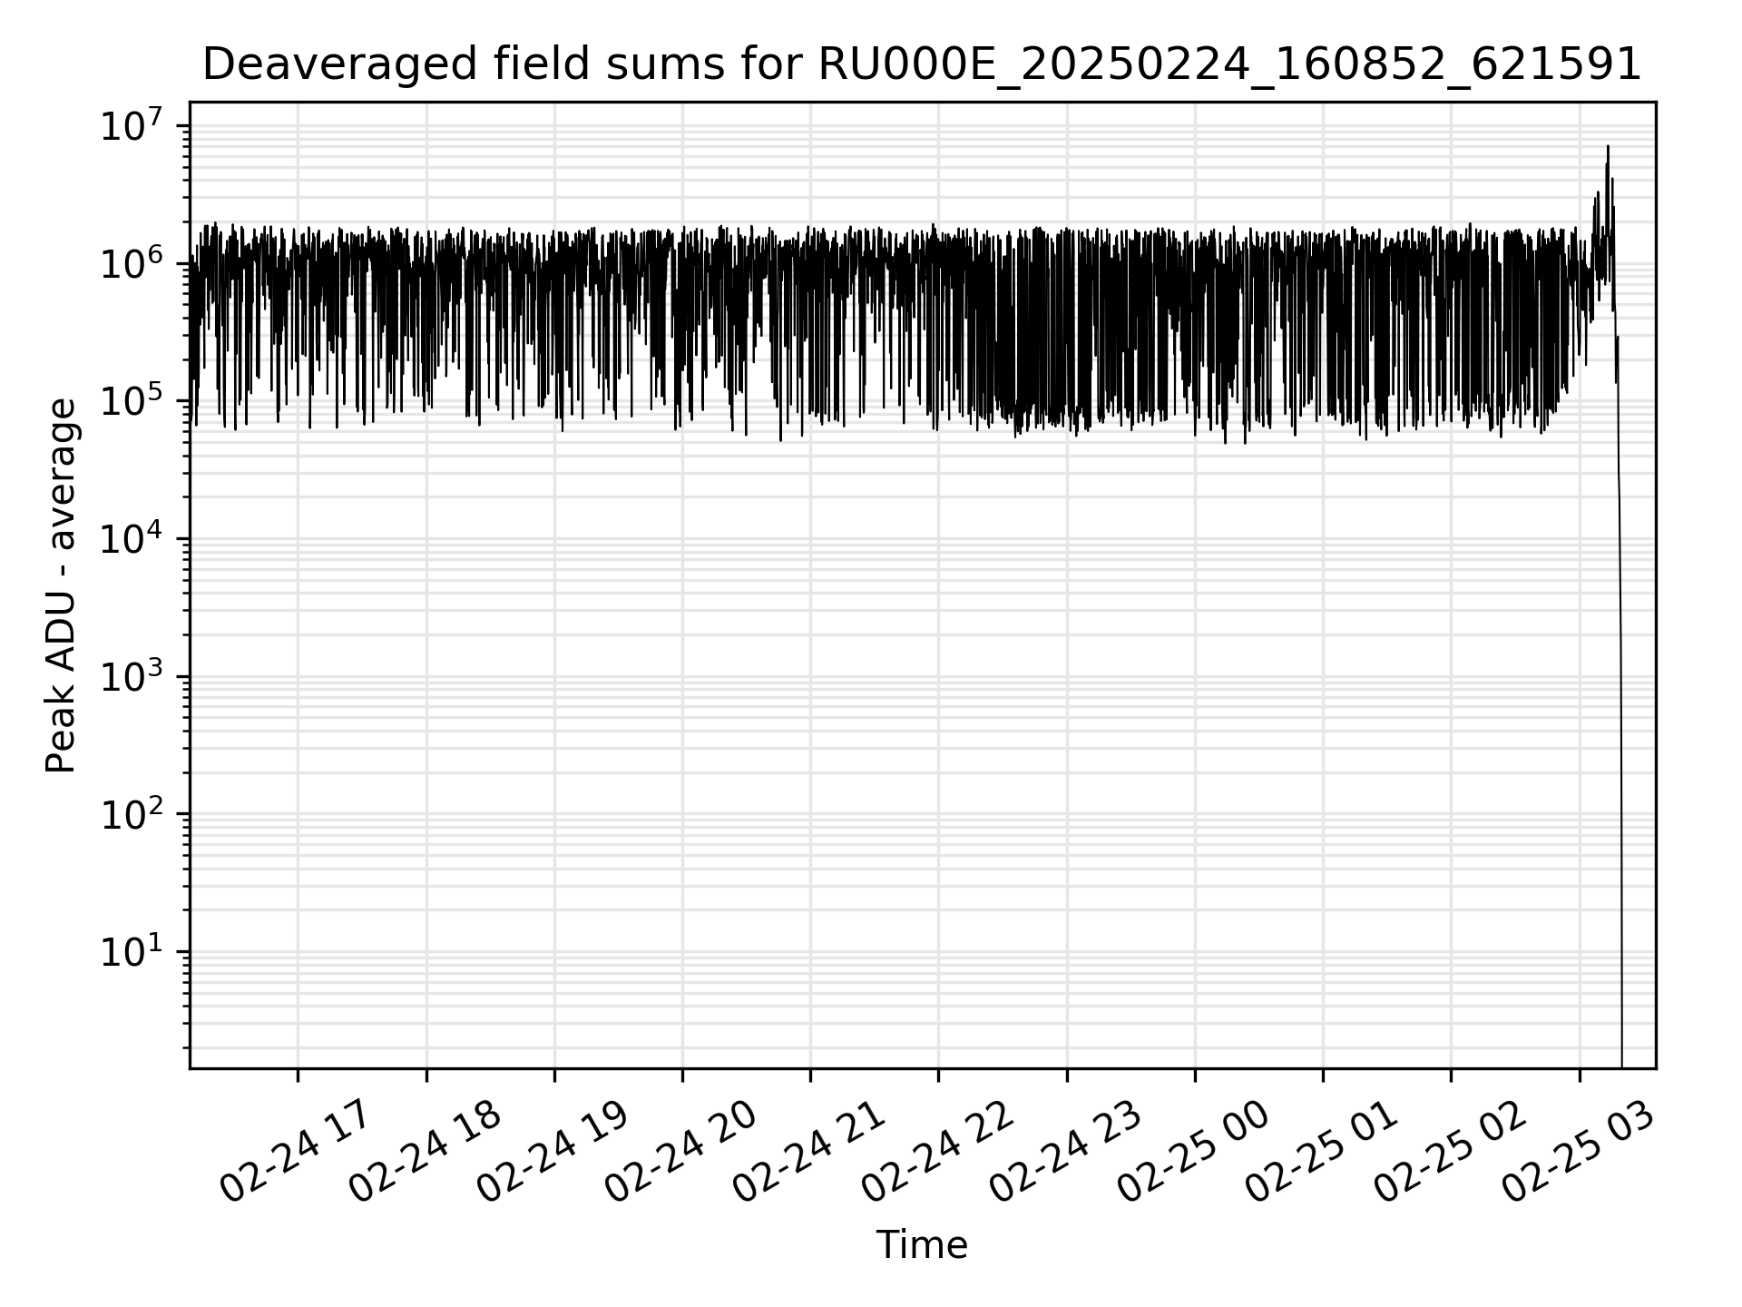This screenshot has width=1742, height=1307.
Task: Click x-axis tick label '02-24 17'
Action: click(296, 1152)
